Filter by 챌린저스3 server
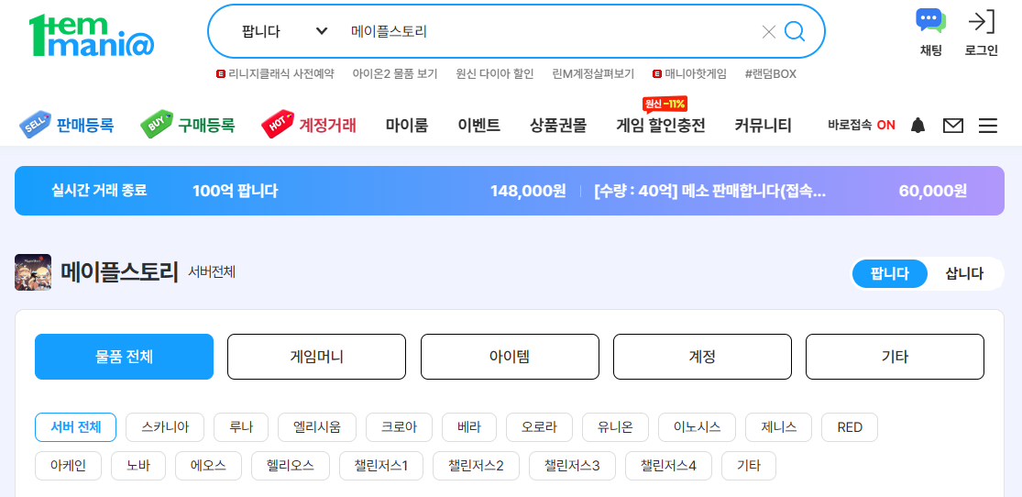The width and height of the screenshot is (1022, 497). [x=572, y=466]
